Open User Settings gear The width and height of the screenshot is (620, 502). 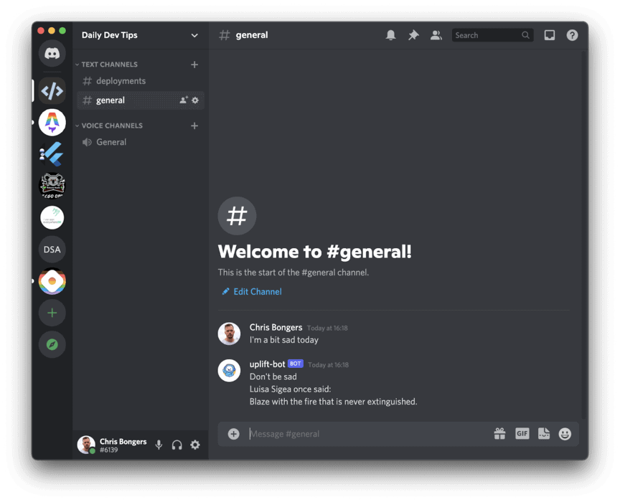pos(195,445)
